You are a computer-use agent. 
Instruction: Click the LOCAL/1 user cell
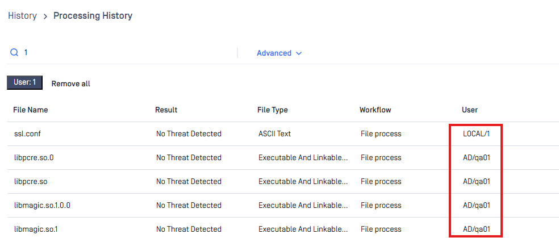tap(476, 134)
